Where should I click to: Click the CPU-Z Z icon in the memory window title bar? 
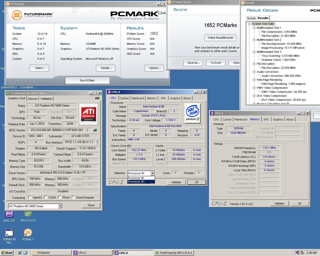(212, 113)
